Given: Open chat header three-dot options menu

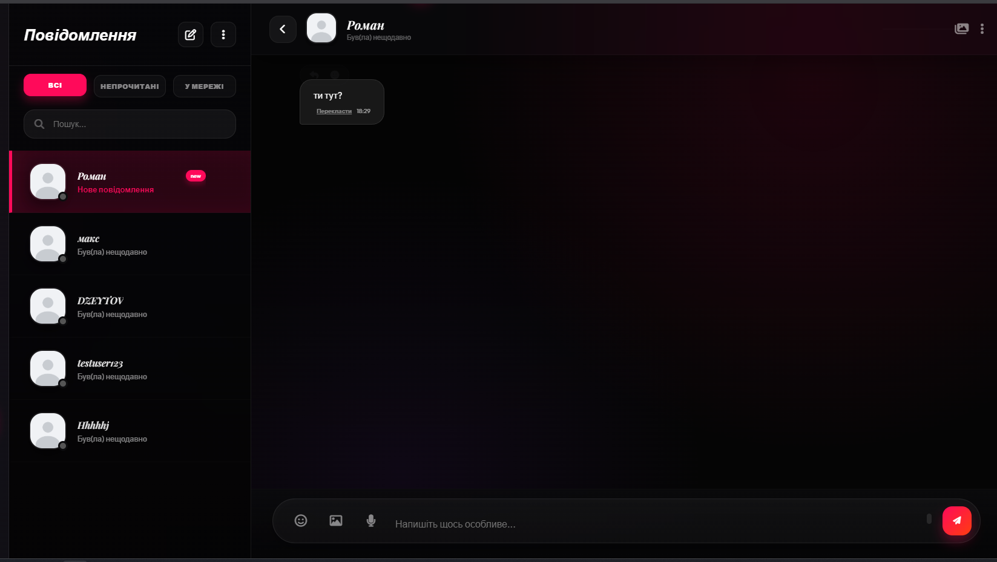Looking at the screenshot, I should point(982,29).
